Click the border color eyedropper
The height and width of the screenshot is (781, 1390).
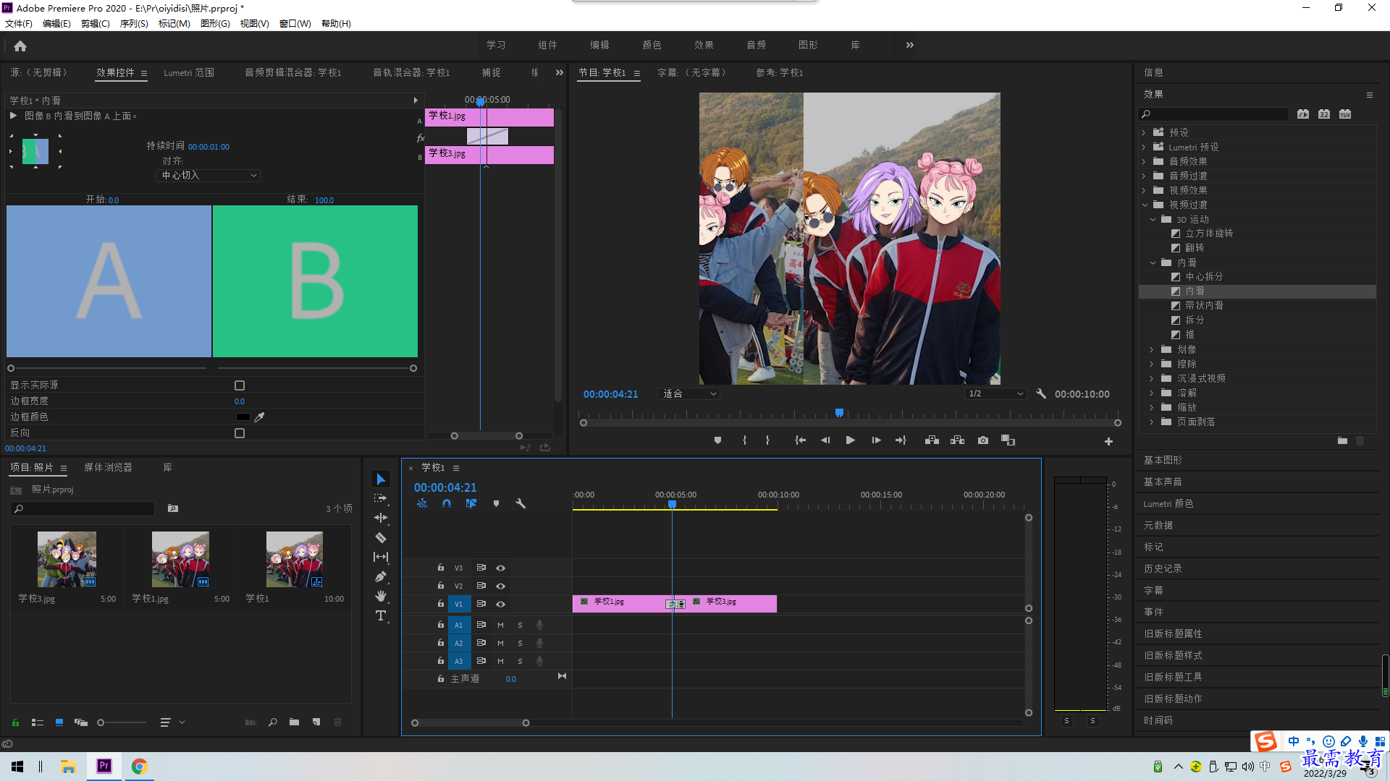coord(259,417)
